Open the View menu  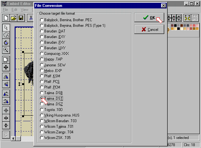pos(24,10)
